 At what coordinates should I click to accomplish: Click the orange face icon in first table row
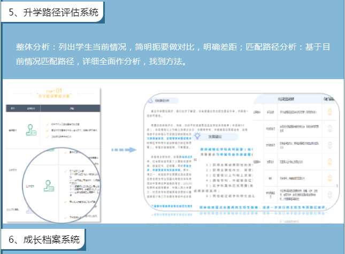[x=329, y=112]
